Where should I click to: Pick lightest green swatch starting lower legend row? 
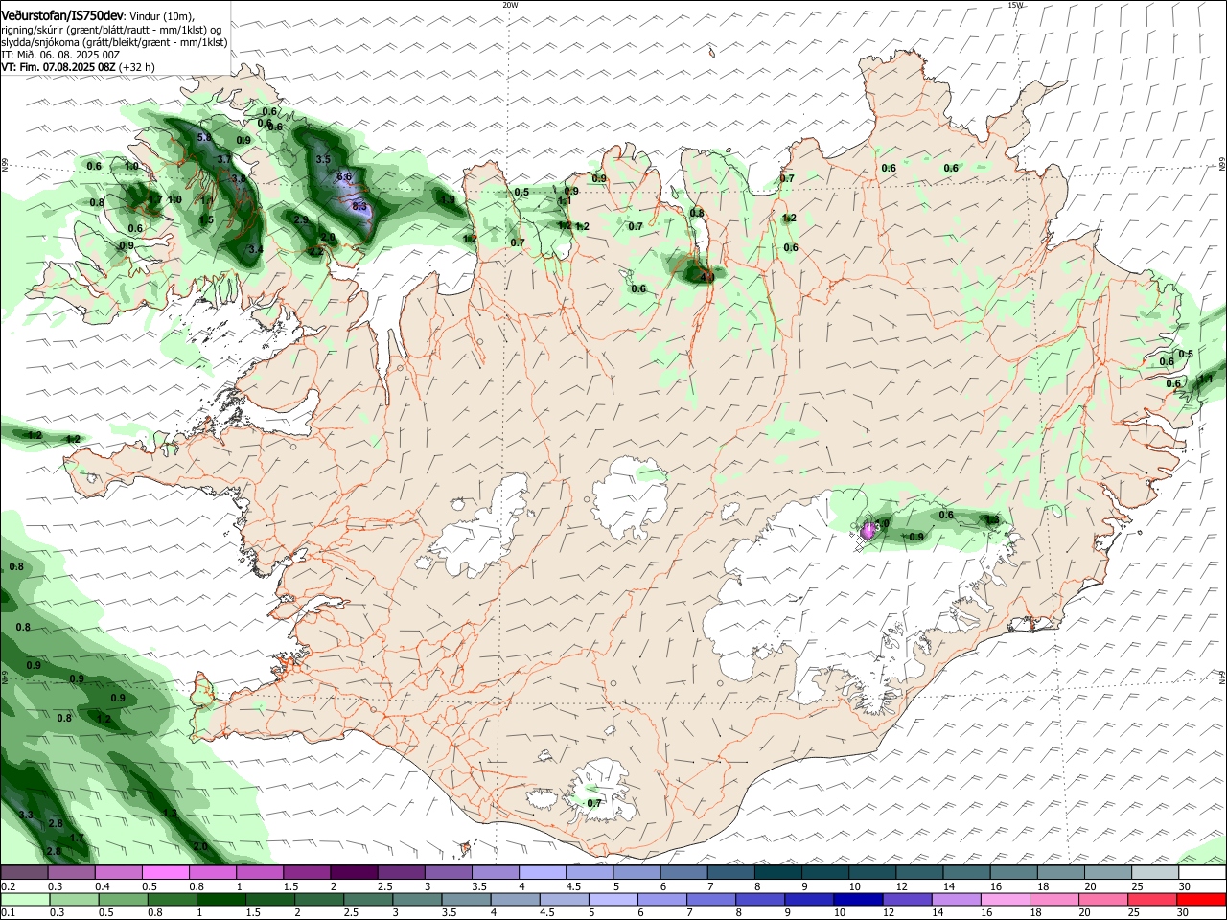(x=24, y=899)
